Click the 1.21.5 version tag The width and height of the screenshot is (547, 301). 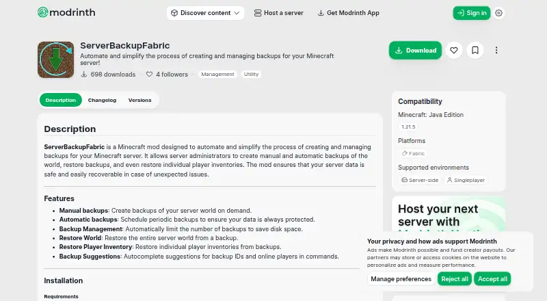tap(408, 127)
